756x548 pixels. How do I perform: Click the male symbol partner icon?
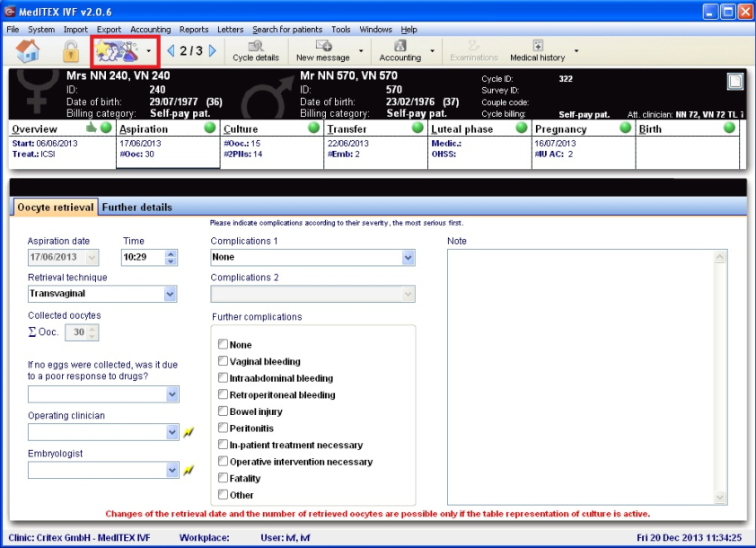(x=267, y=97)
